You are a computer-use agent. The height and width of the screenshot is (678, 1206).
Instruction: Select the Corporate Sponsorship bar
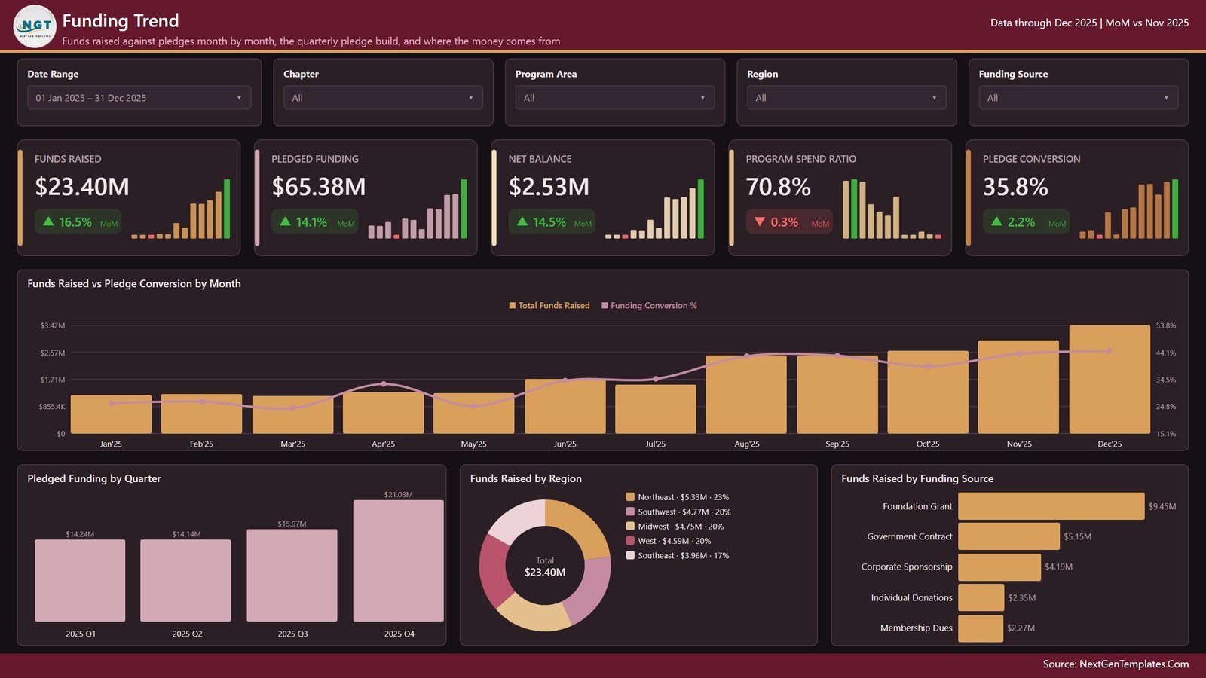pyautogui.click(x=999, y=567)
